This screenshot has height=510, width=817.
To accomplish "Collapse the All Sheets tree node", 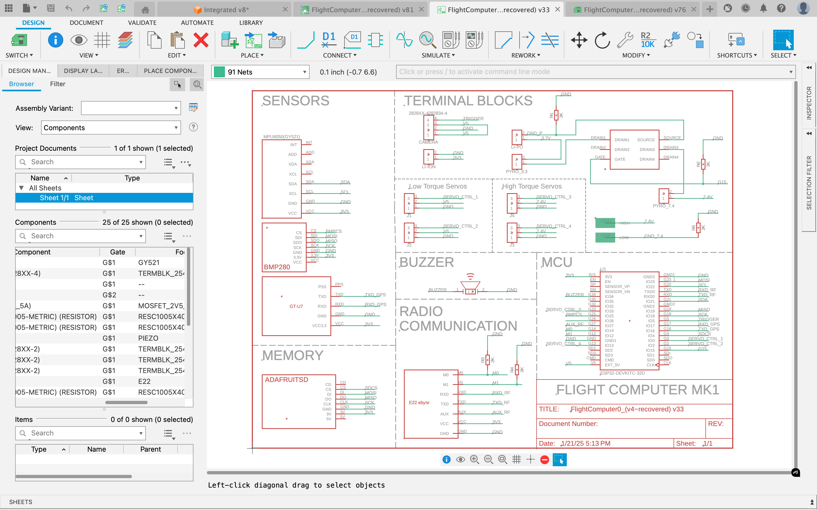I will point(22,188).
